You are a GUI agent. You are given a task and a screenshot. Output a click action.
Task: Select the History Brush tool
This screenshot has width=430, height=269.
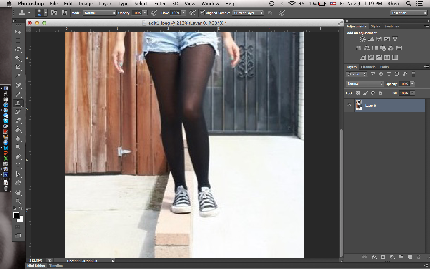[x=18, y=112]
